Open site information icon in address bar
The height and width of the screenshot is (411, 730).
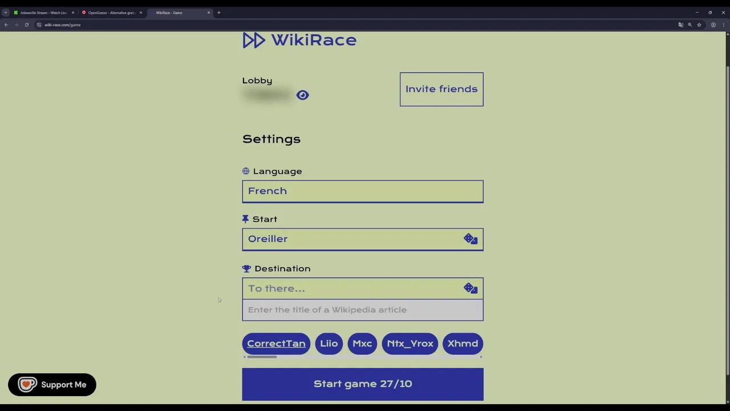(x=39, y=25)
